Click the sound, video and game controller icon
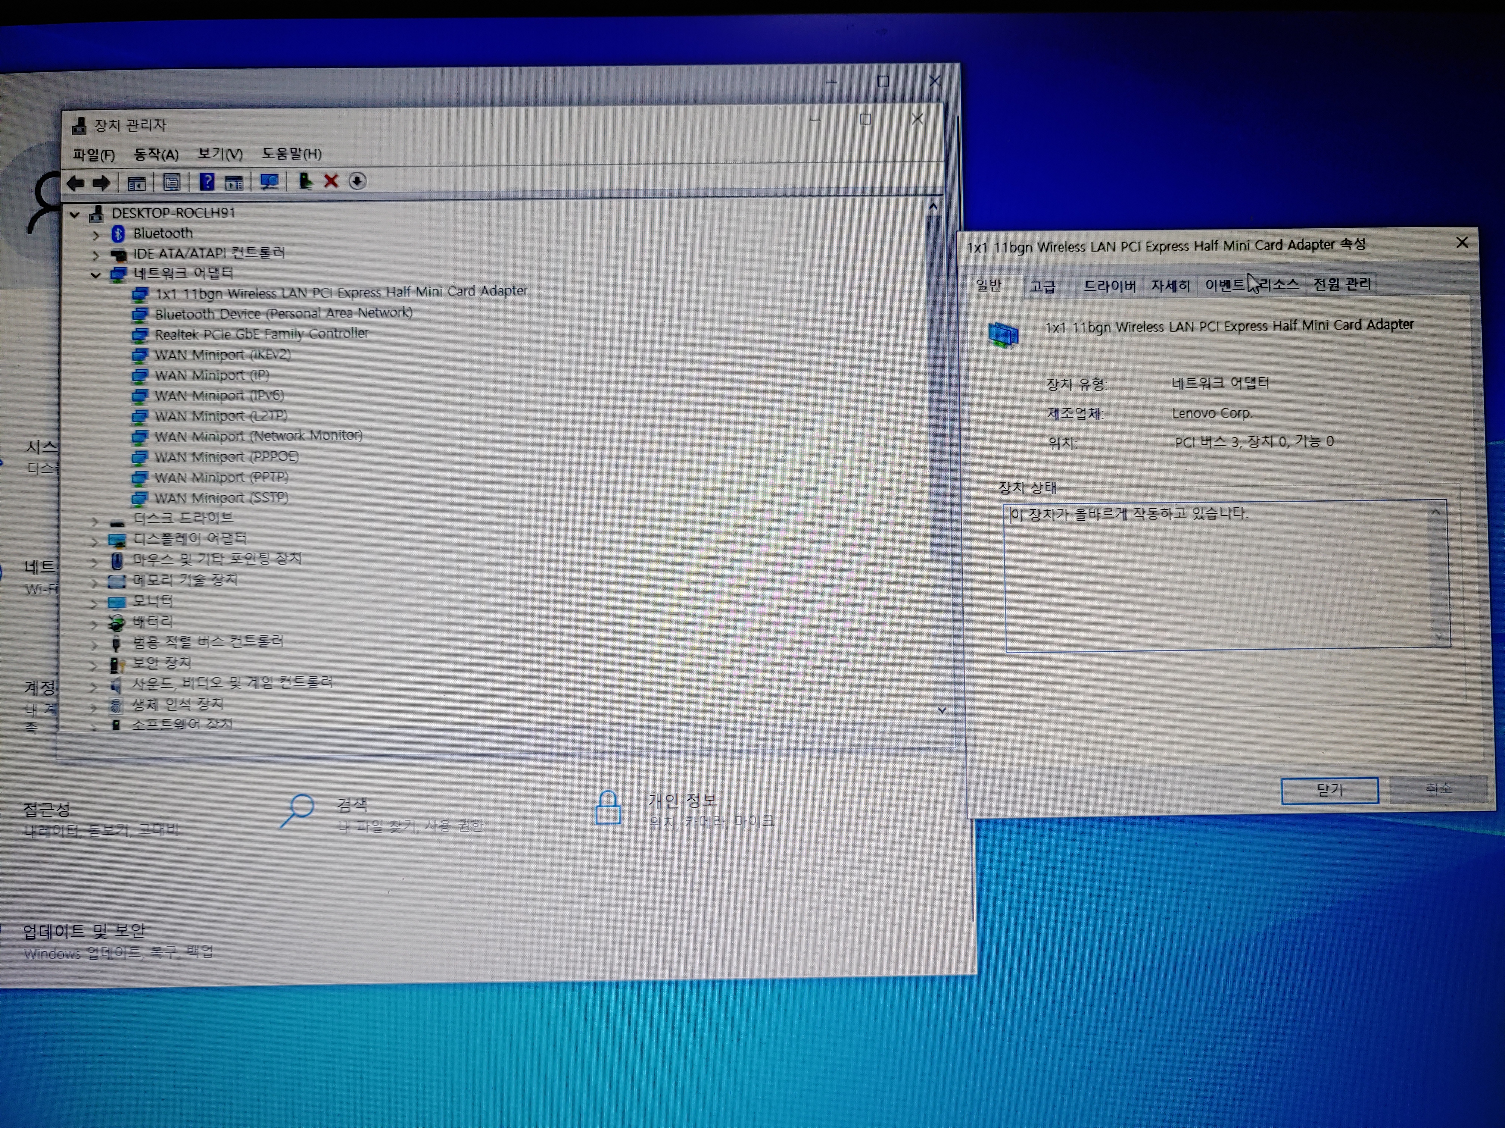This screenshot has width=1505, height=1128. tap(116, 684)
